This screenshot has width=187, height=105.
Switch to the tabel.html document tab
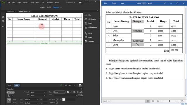click(x=11, y=11)
